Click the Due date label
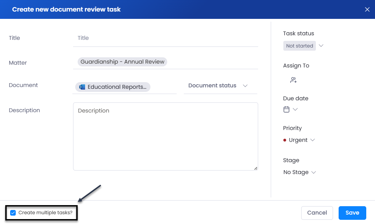Image resolution: width=375 pixels, height=224 pixels. coord(296,99)
